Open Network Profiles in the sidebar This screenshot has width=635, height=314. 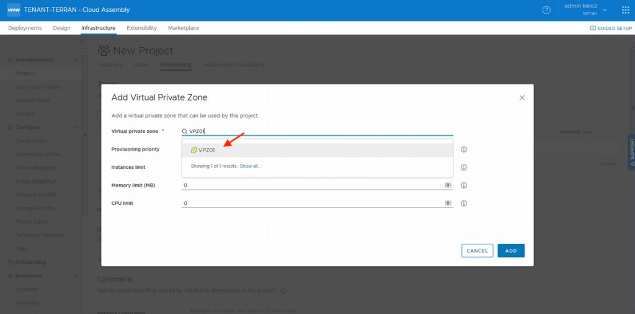pos(36,194)
